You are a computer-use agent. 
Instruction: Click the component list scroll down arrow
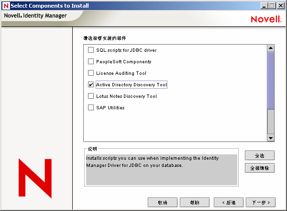[271, 138]
